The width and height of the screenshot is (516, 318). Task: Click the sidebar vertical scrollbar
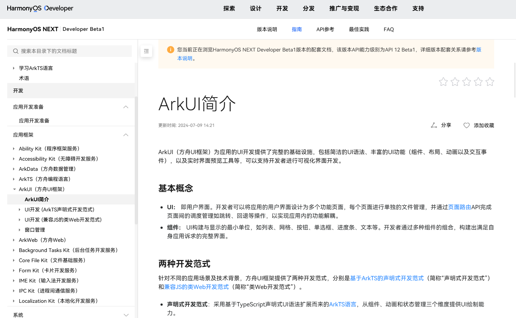(x=136, y=160)
